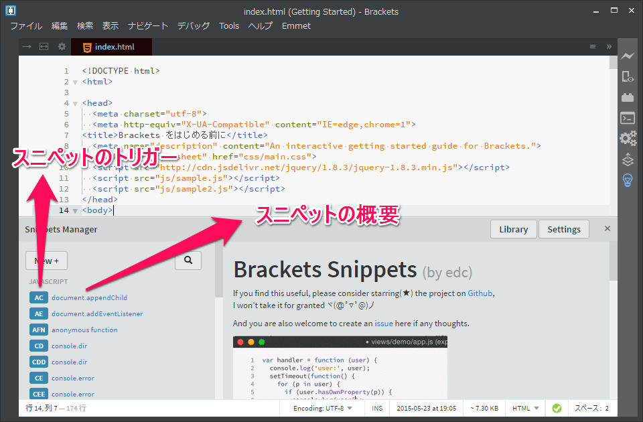643x422 pixels.
Task: Select console.error snippet next to CE badge
Action: point(73,378)
